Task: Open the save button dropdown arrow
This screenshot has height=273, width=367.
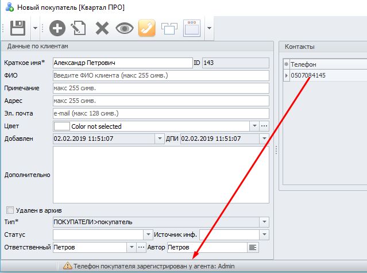Action: [35, 28]
